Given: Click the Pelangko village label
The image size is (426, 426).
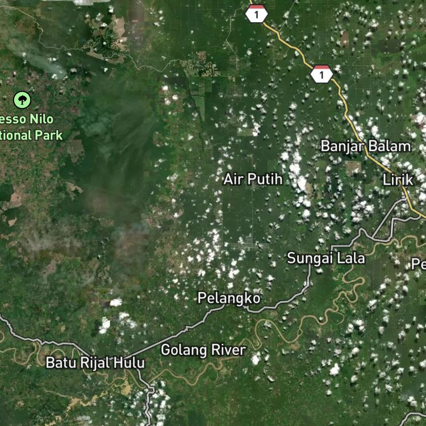Looking at the screenshot, I should [x=229, y=298].
